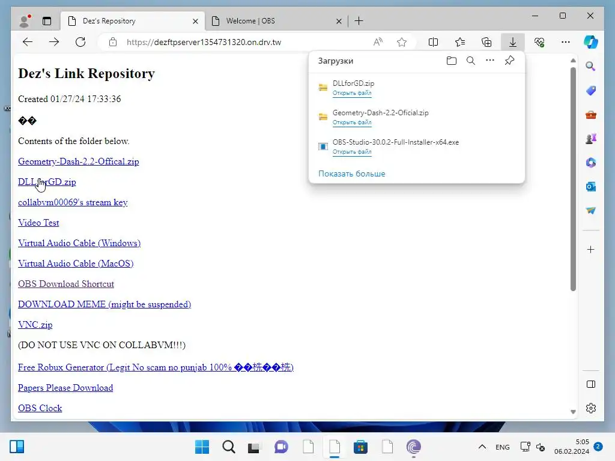Close the Dez's Repository tab
This screenshot has width=615, height=461.
click(x=195, y=21)
